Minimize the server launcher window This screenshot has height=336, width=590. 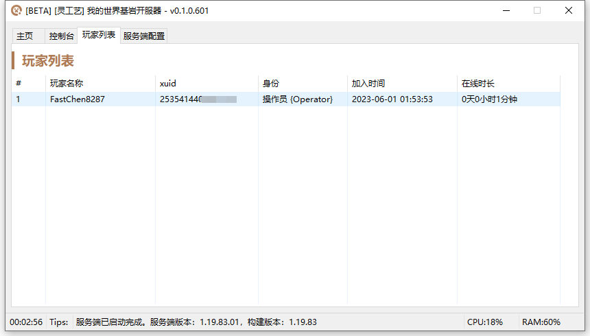[506, 10]
